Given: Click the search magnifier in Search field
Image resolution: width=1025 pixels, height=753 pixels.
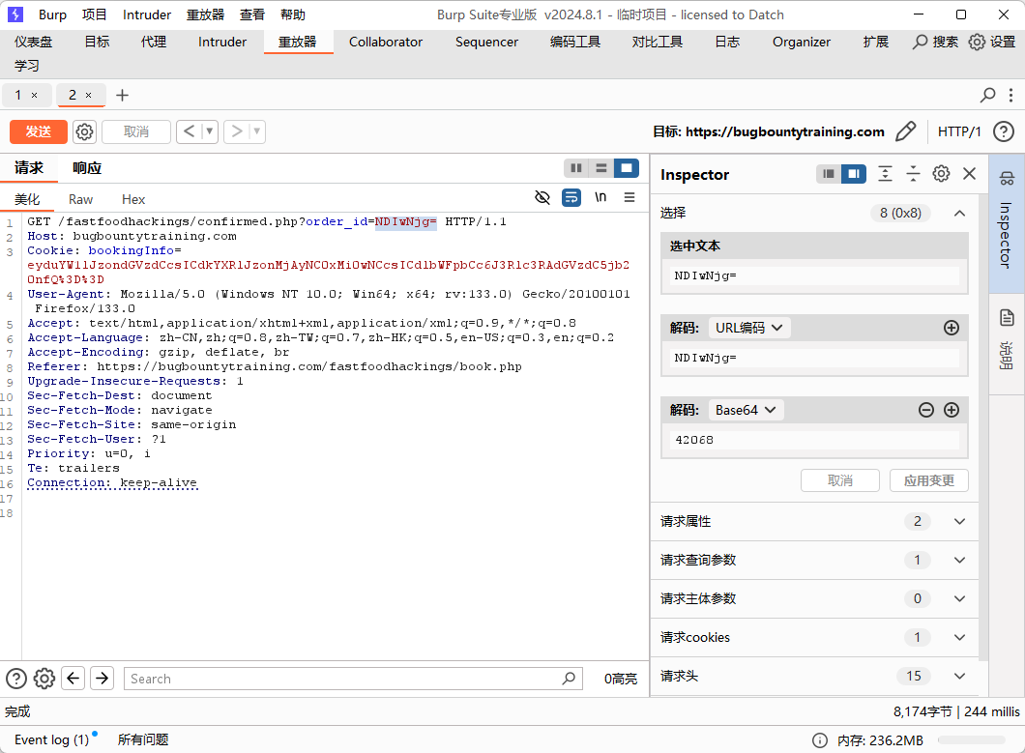Looking at the screenshot, I should [x=569, y=679].
